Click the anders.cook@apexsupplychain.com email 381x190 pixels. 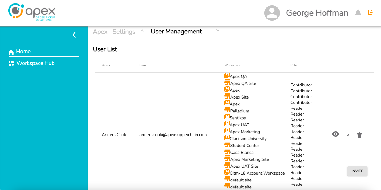pyautogui.click(x=173, y=135)
